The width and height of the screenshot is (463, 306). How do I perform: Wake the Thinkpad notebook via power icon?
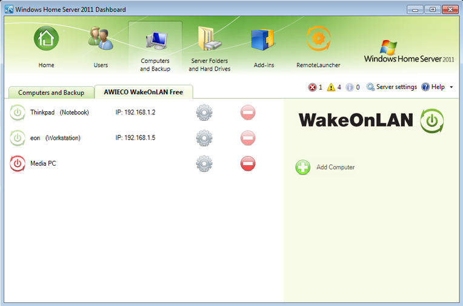coord(18,112)
